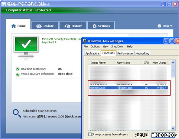This screenshot has height=139, width=179.
Task: Click the process list scroll down arrow
Action: (x=173, y=128)
